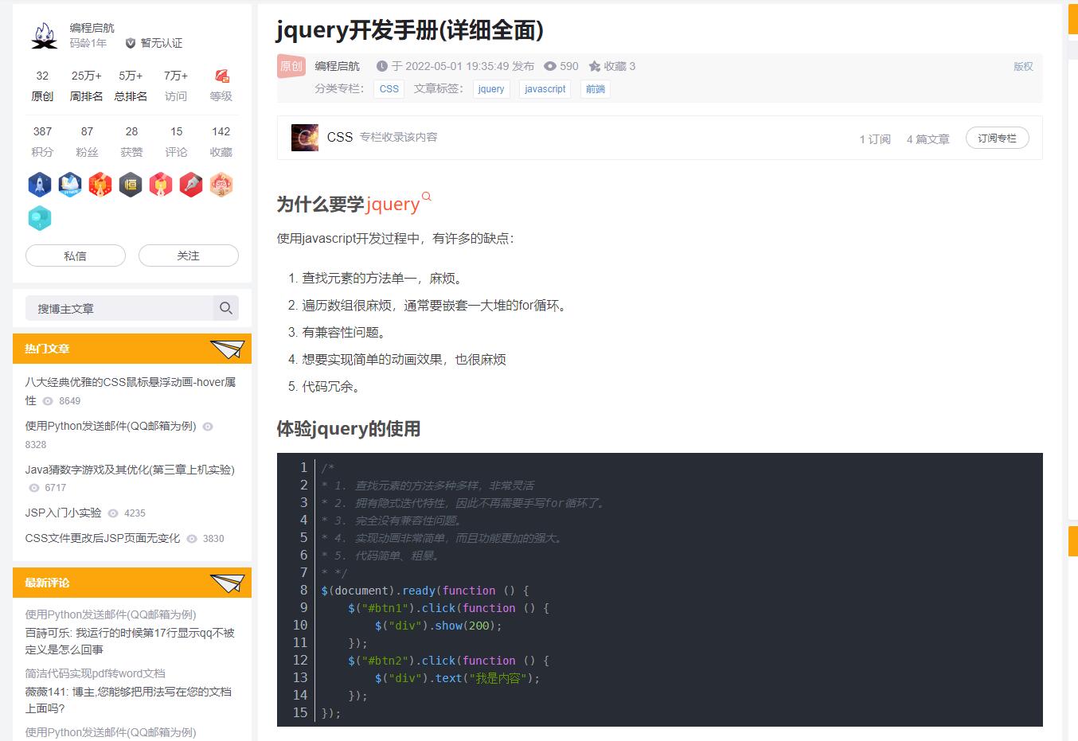The height and width of the screenshot is (741, 1078).
Task: Focus the 搜博主文章 search field
Action: (119, 308)
